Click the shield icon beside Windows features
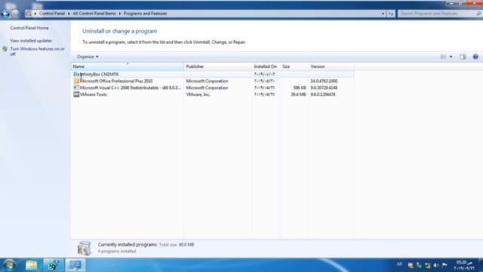 click(5, 49)
